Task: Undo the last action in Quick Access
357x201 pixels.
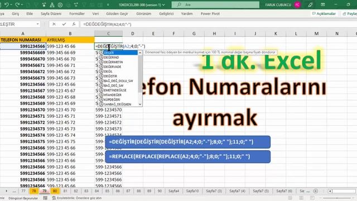Action: 7,4
